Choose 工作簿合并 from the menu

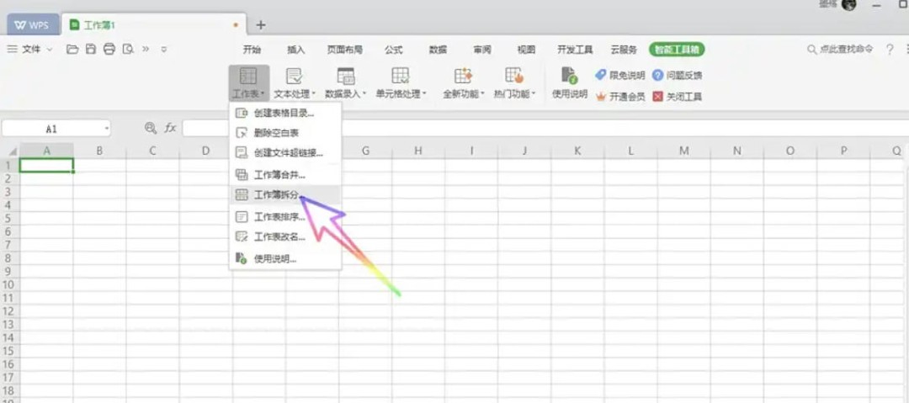[x=285, y=174]
